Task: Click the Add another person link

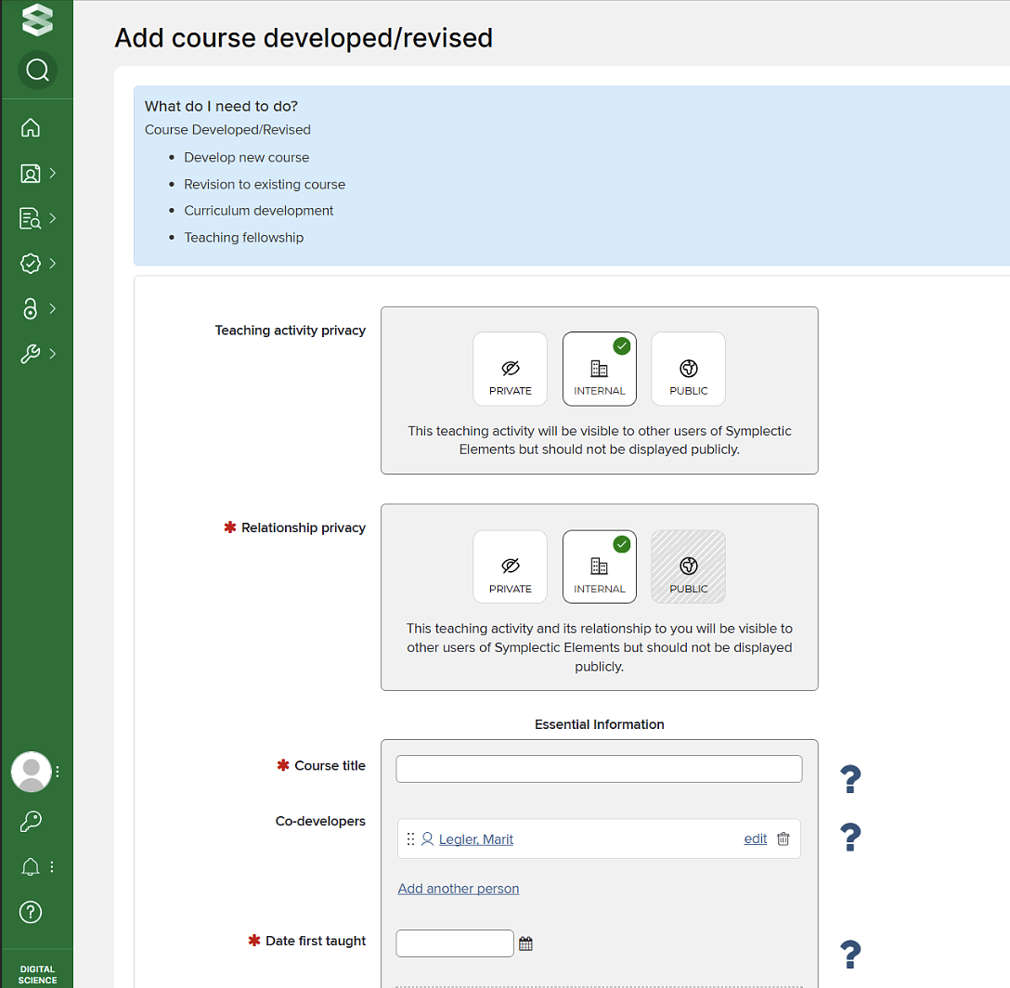Action: pos(458,889)
